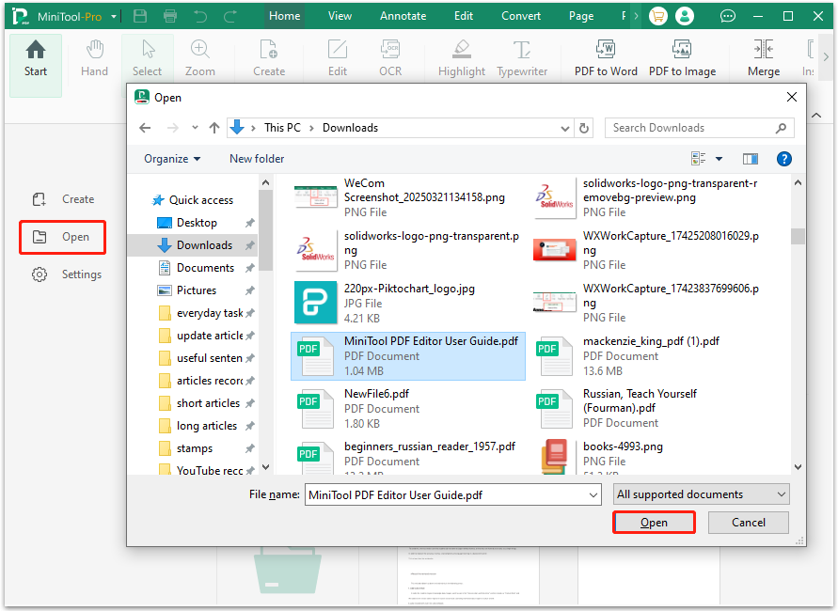Show more ribbon tabs chevron
Screen dimensions: 838x611
(x=636, y=16)
